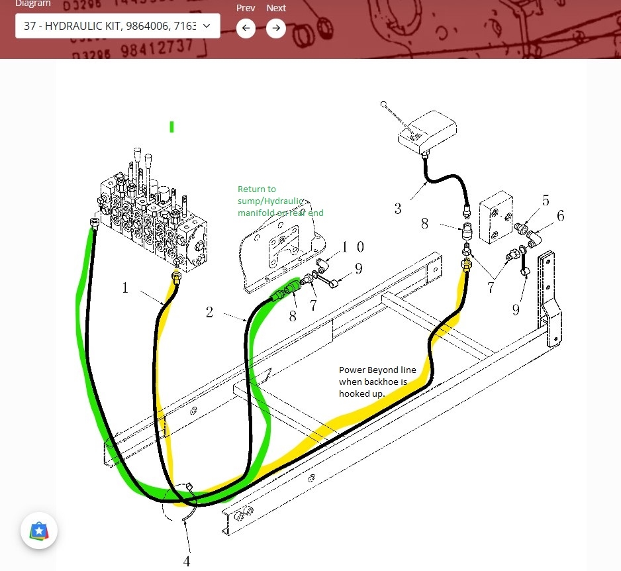Select part number 3 hose label
The image size is (621, 571).
(397, 209)
